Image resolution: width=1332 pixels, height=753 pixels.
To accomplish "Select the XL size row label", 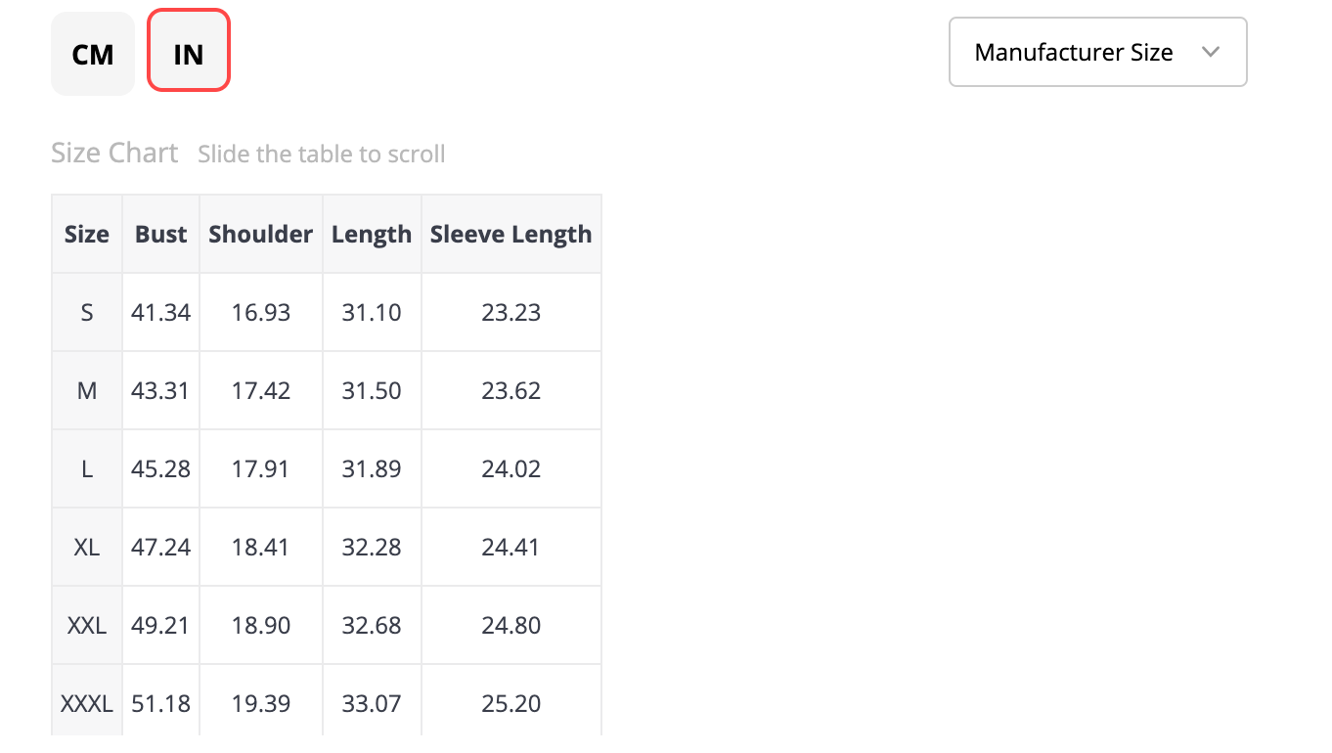I will [87, 547].
